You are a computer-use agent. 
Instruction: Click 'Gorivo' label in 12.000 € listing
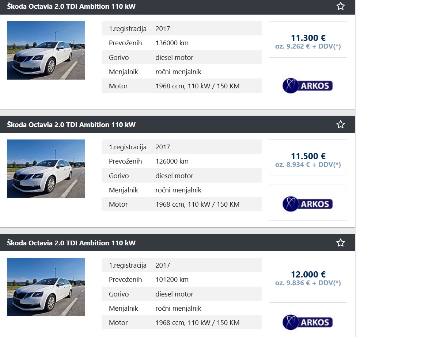tap(119, 294)
